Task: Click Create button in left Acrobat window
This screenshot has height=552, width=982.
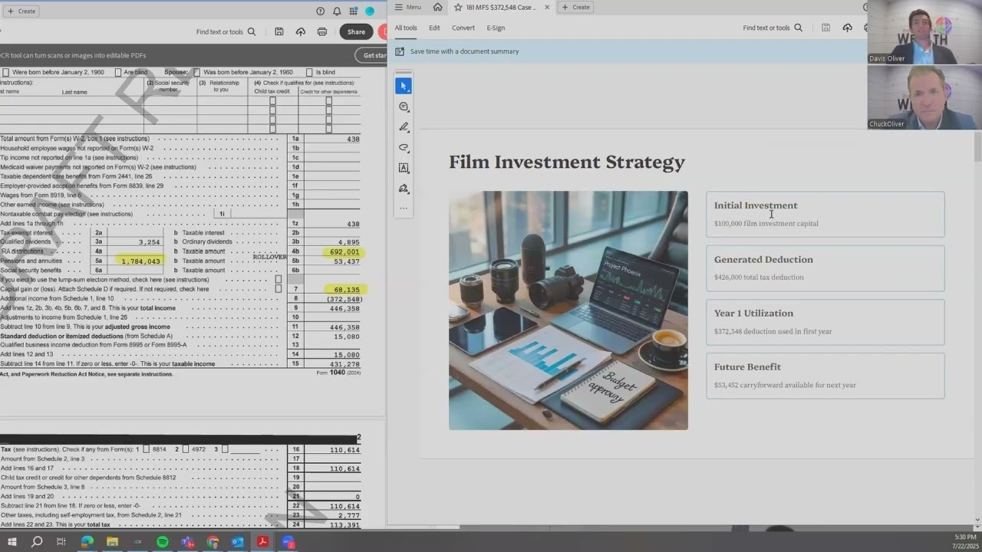Action: click(21, 11)
